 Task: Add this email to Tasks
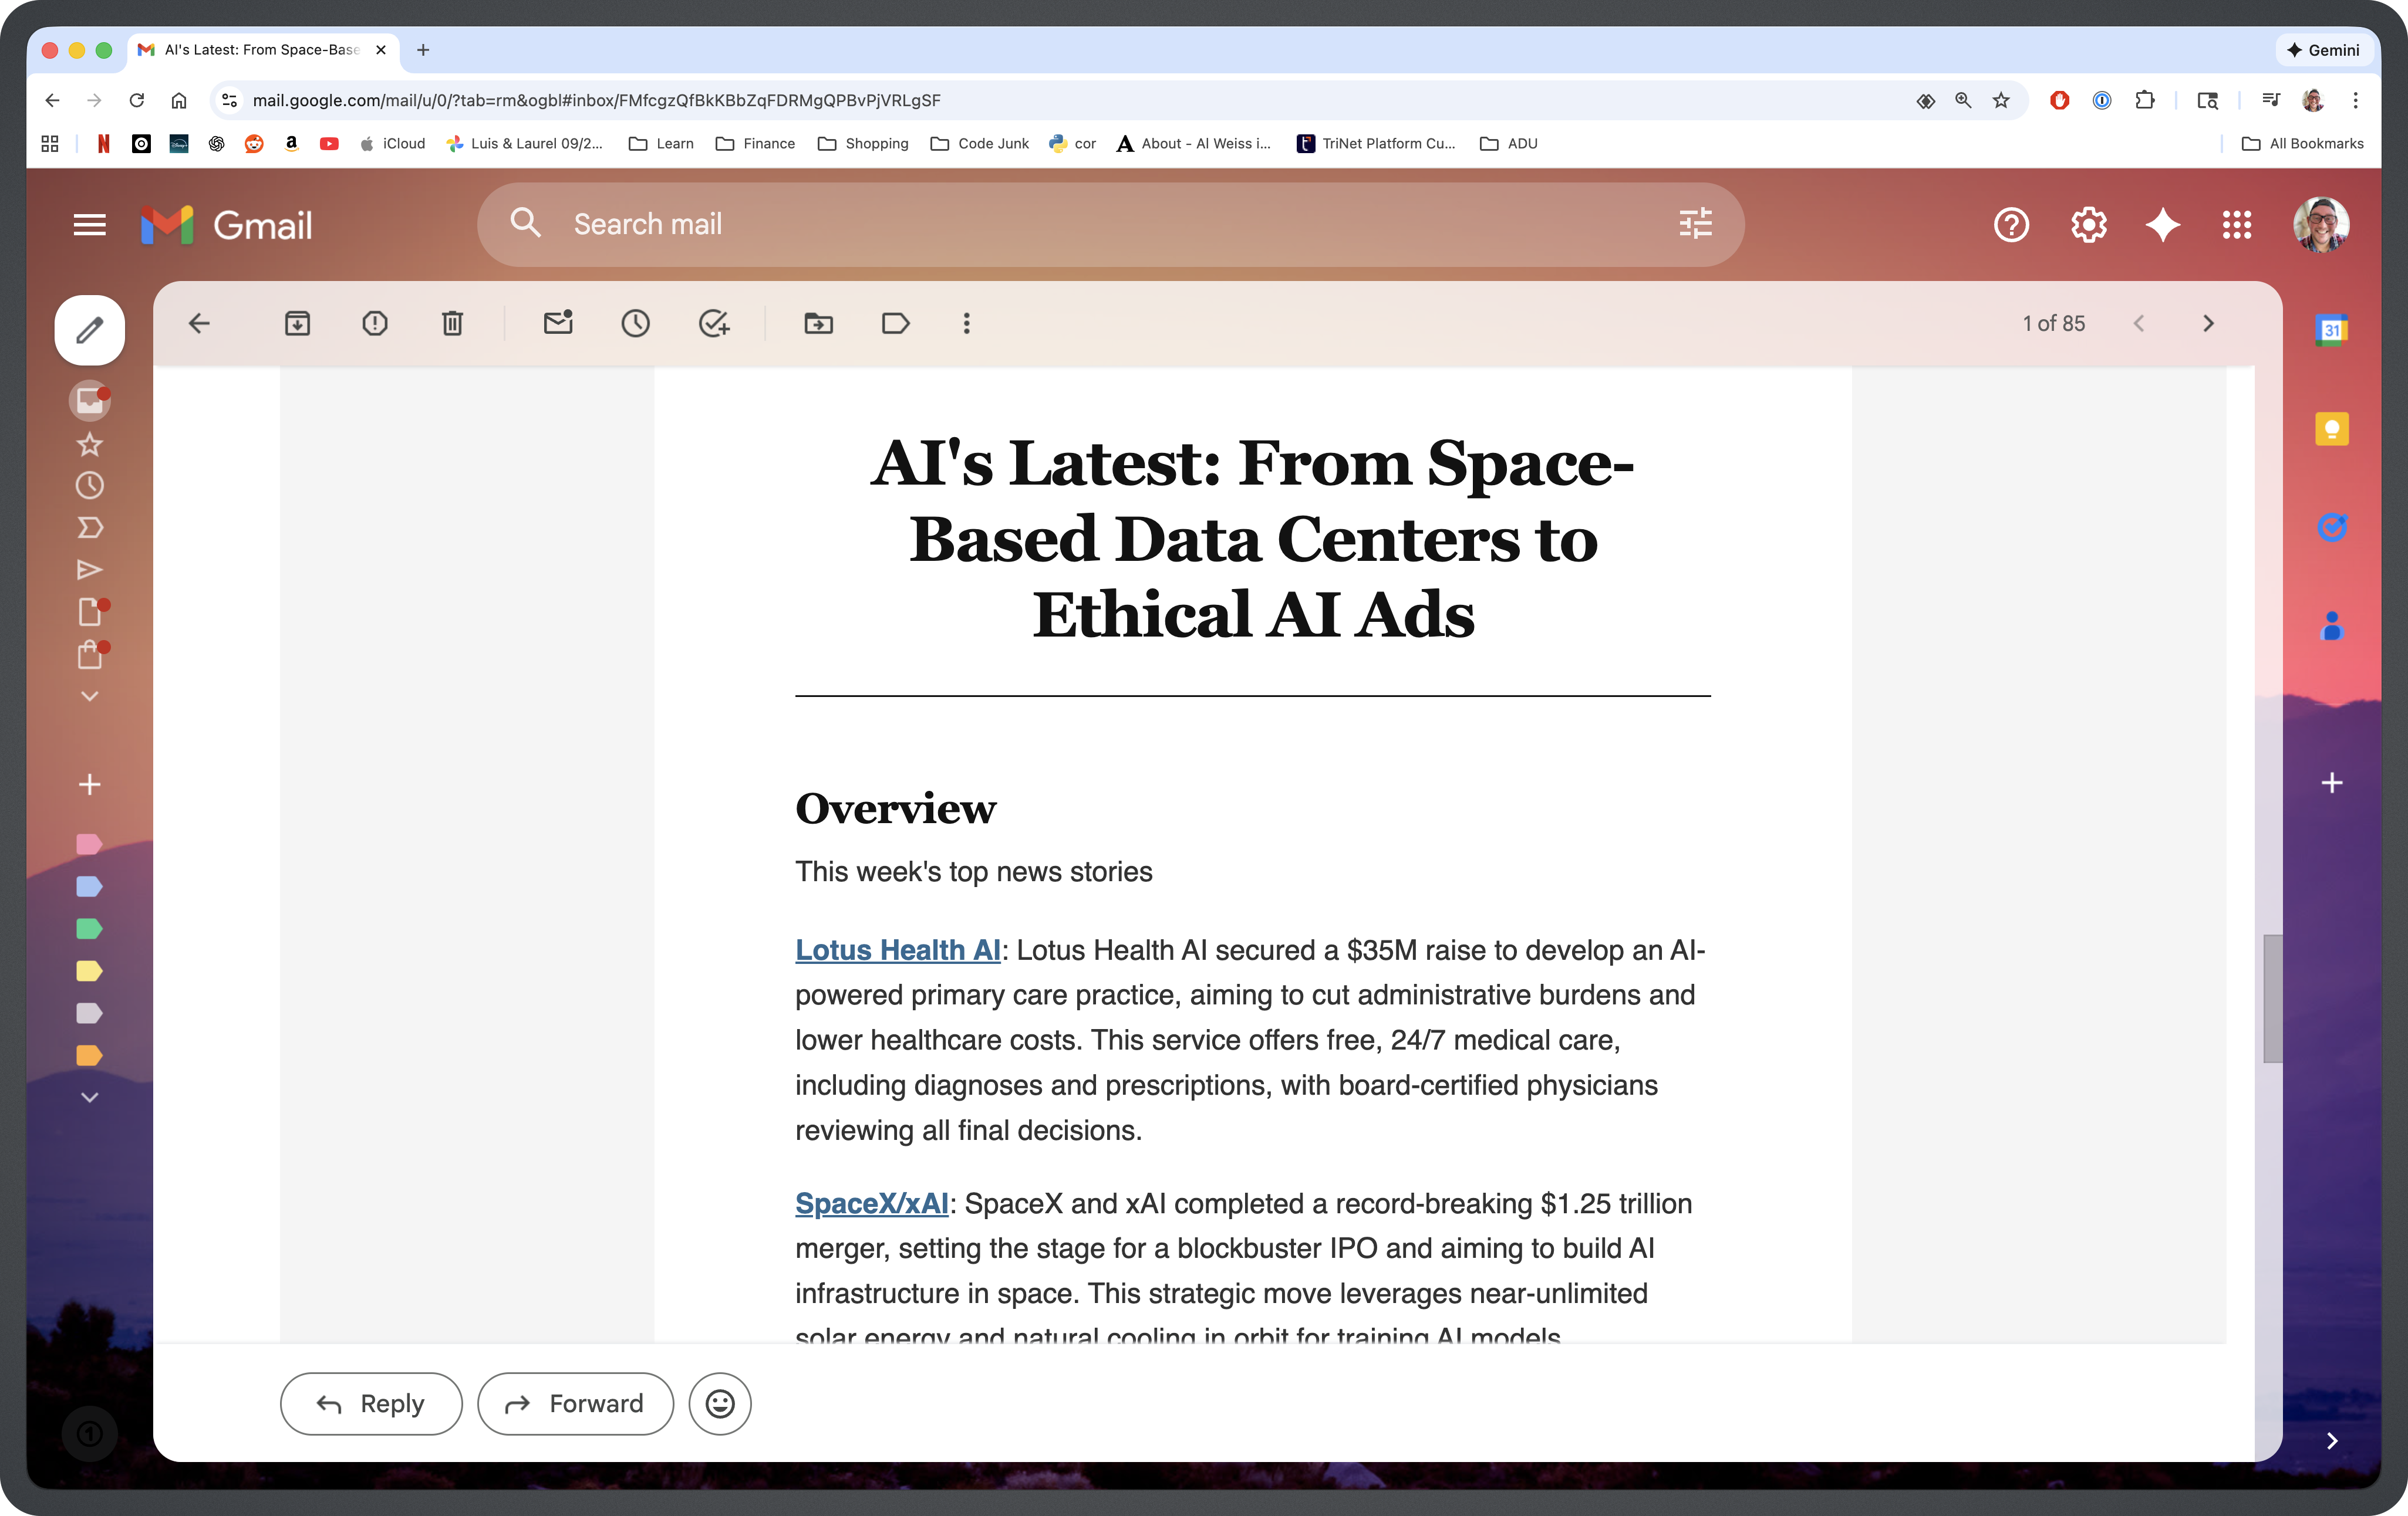tap(714, 323)
